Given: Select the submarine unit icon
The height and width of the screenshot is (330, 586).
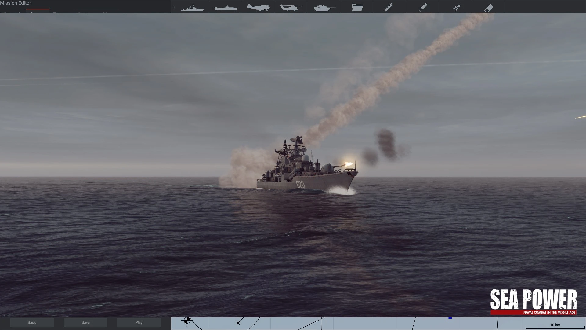Looking at the screenshot, I should pyautogui.click(x=225, y=7).
